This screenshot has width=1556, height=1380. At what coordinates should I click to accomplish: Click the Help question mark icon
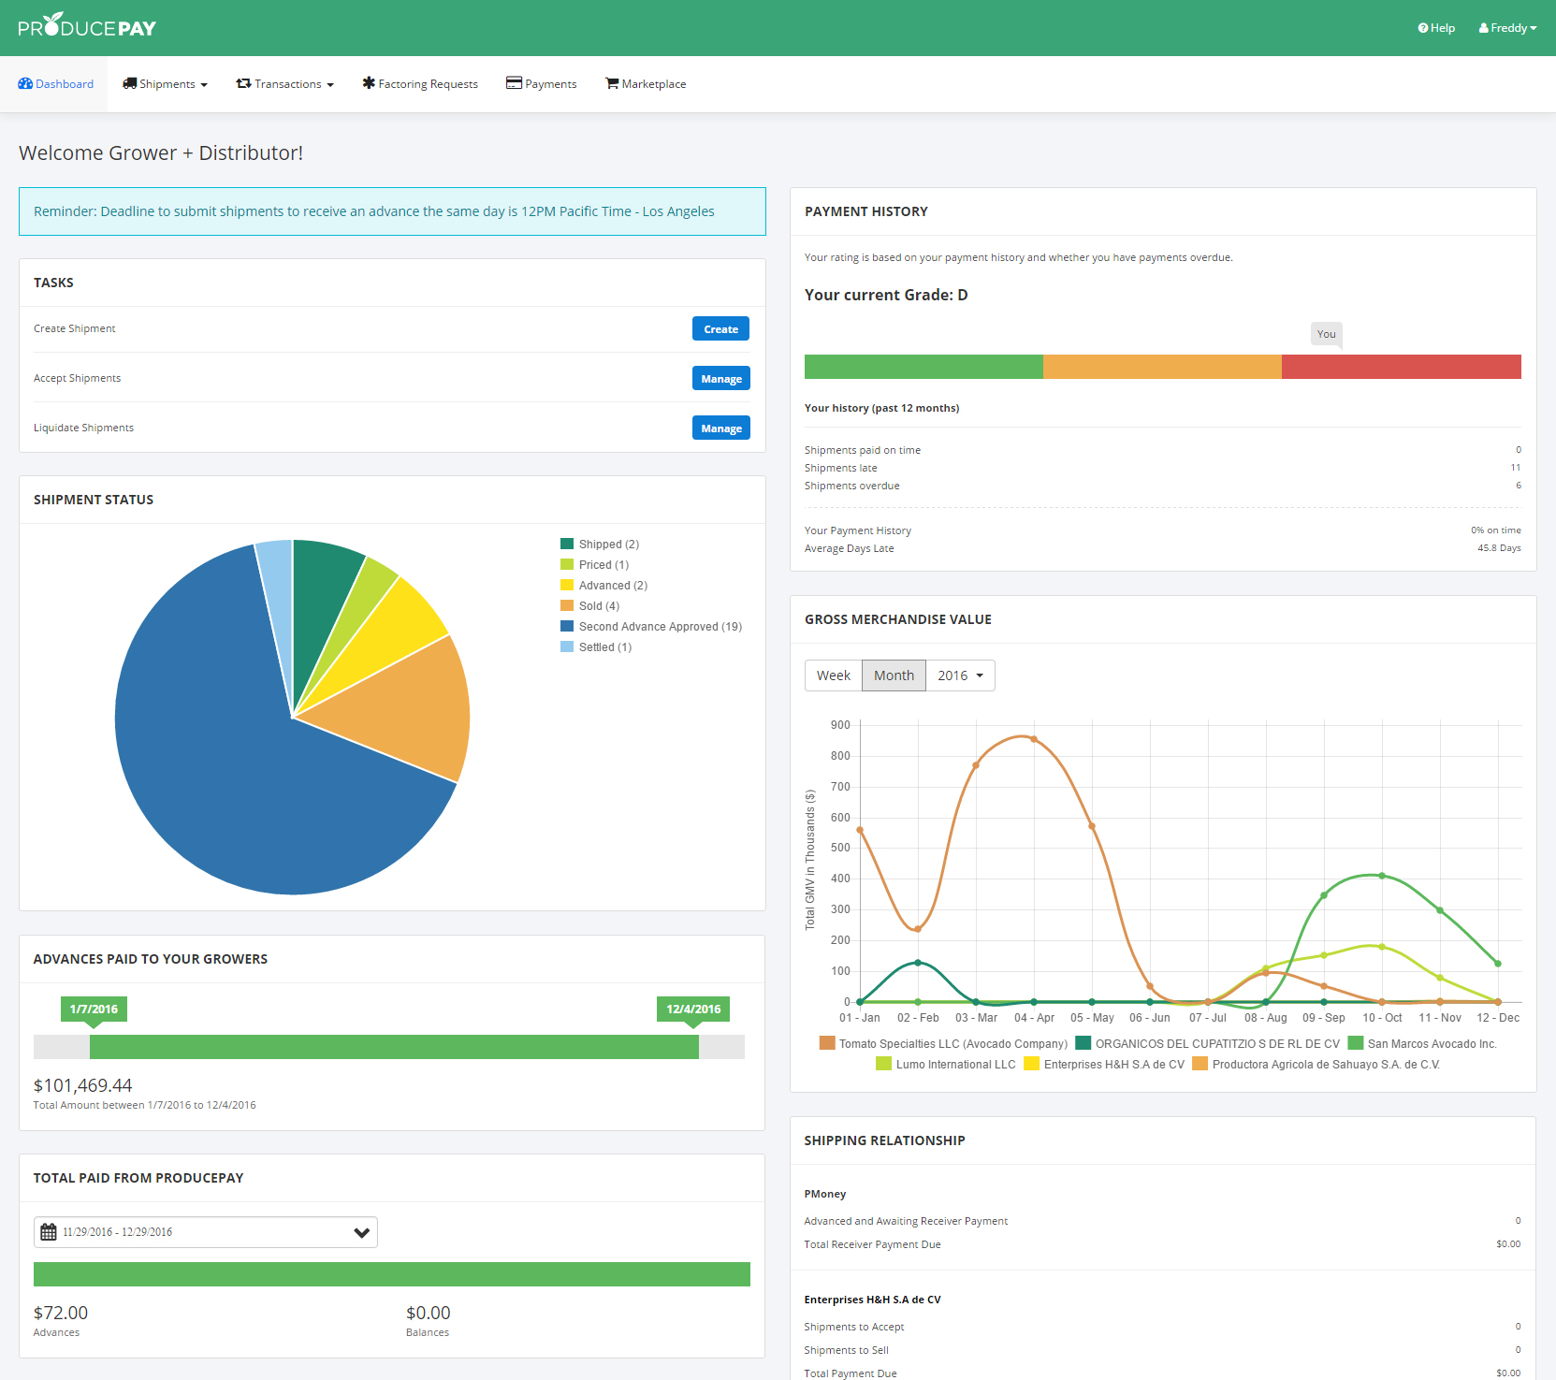pos(1422,28)
